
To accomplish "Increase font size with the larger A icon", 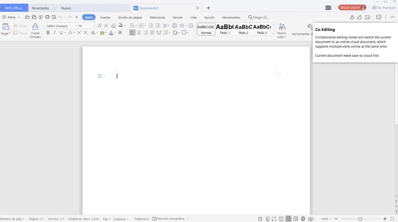I will 99,26.
